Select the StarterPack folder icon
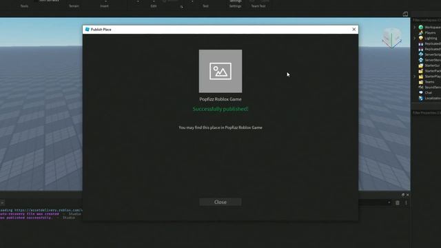Image resolution: width=441 pixels, height=248 pixels. (x=421, y=71)
